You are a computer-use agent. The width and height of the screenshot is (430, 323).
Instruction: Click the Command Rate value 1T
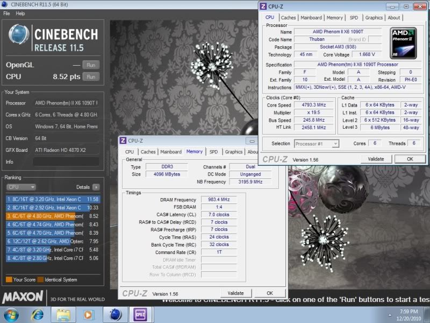(x=219, y=252)
